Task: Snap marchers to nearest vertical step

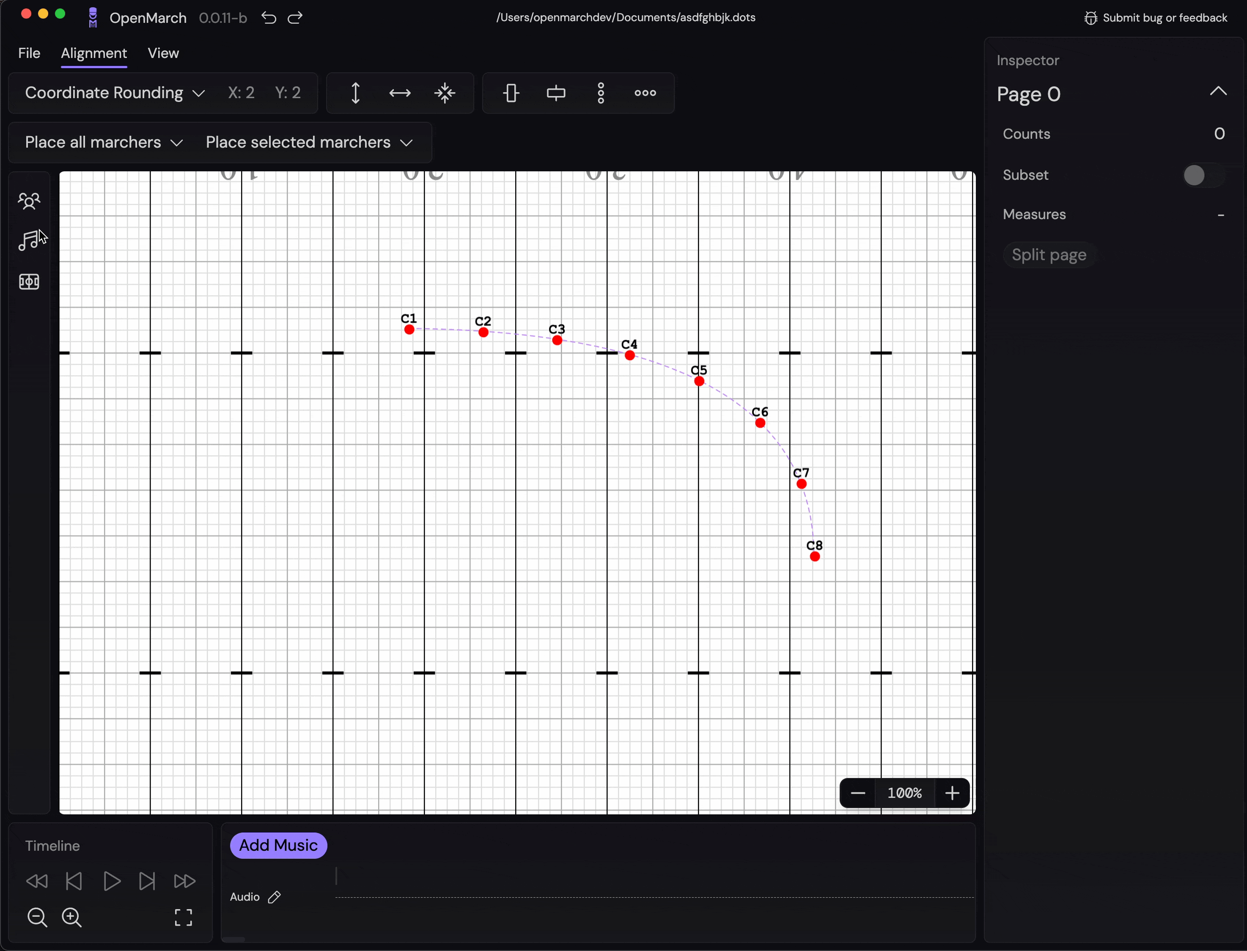Action: point(355,93)
